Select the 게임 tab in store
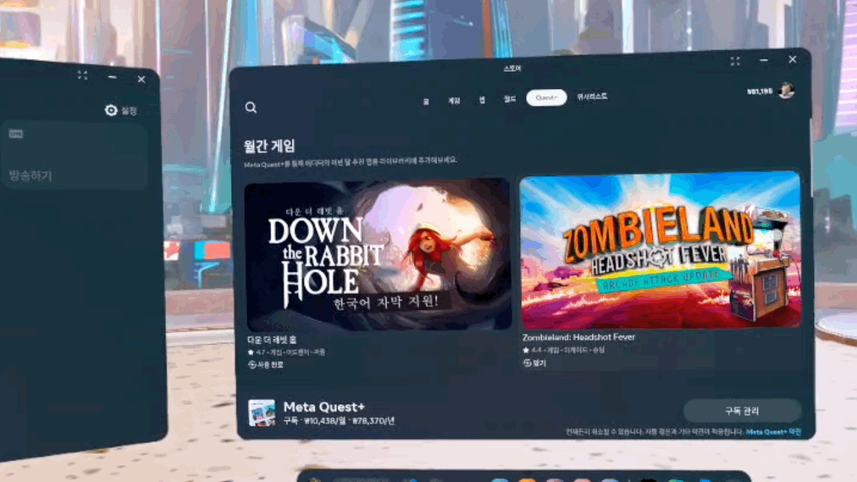This screenshot has height=482, width=857. tap(454, 100)
